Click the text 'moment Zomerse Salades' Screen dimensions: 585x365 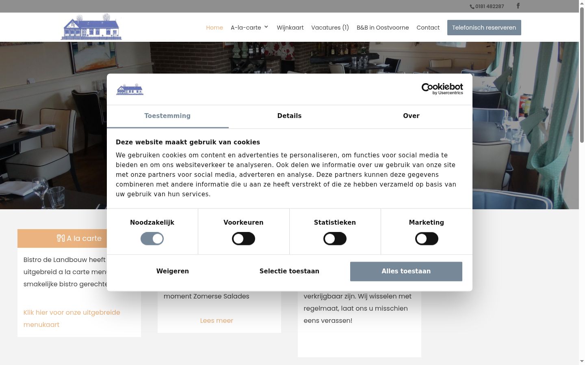pos(206,296)
